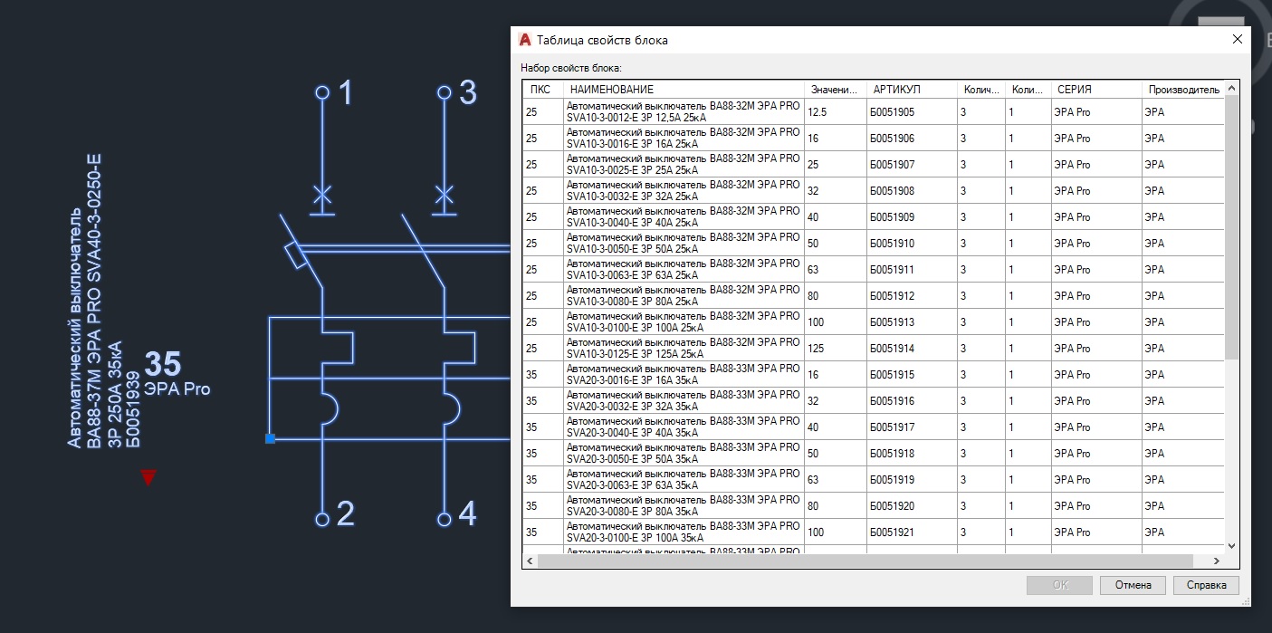Select the ПКС column header
1272x633 pixels.
[x=543, y=90]
